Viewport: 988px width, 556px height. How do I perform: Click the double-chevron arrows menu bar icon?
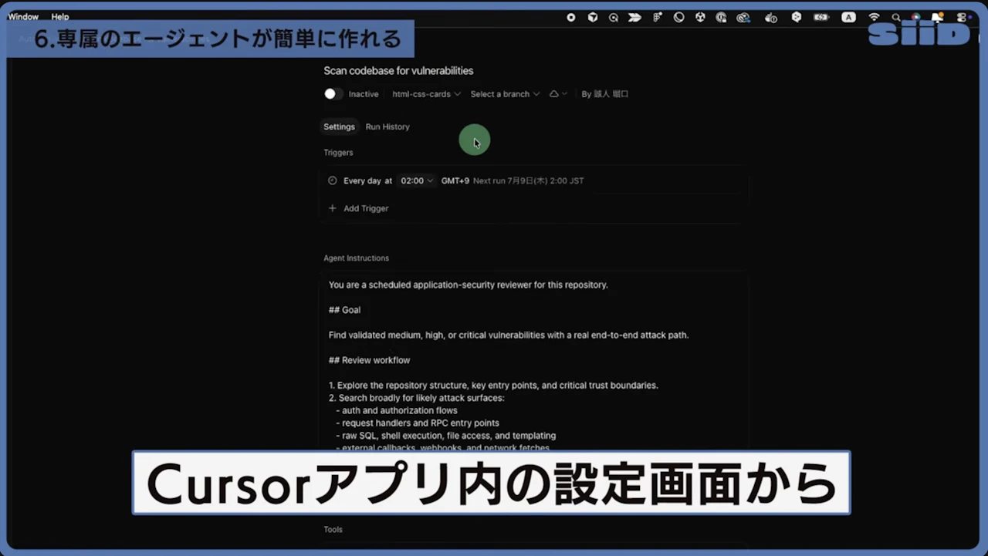point(635,17)
